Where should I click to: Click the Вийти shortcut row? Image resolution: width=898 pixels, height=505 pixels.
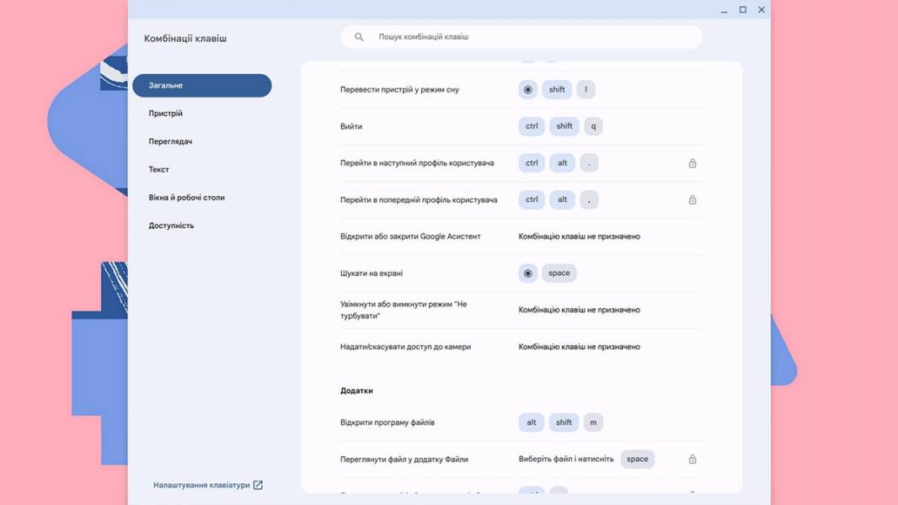pos(521,126)
